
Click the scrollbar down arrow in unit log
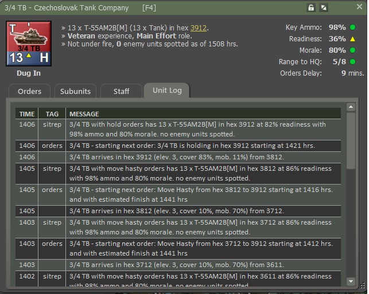351,281
